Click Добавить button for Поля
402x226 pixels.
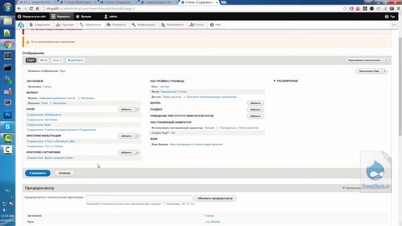point(126,109)
